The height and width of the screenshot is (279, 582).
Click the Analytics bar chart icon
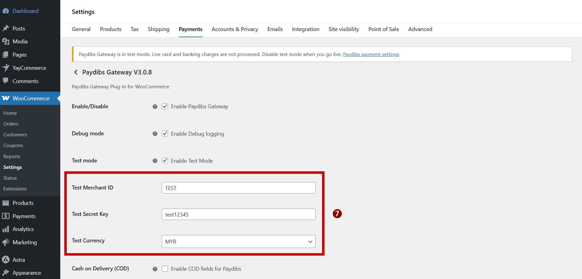[6, 229]
